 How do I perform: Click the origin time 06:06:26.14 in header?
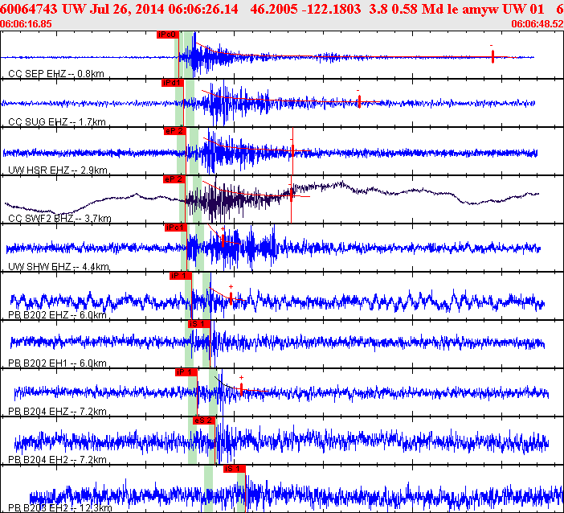(203, 9)
